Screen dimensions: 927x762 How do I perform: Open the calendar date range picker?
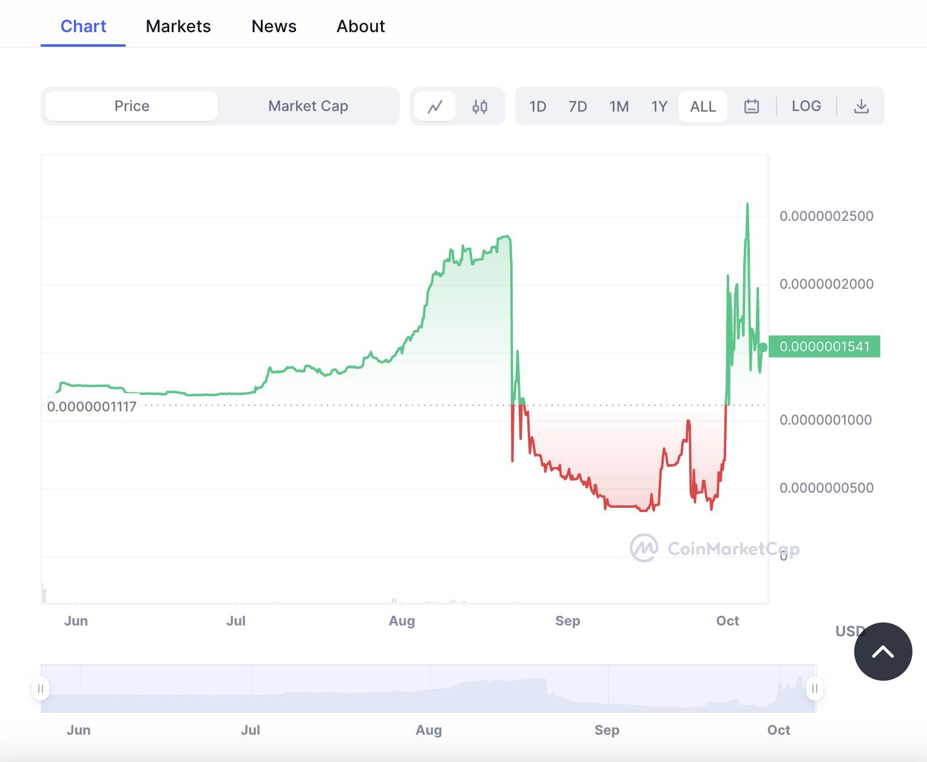click(752, 107)
